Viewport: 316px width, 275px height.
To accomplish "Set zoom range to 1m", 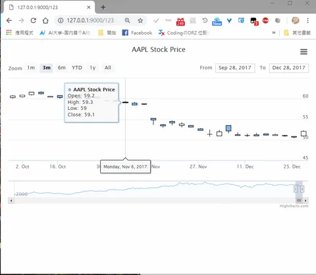I will point(31,68).
